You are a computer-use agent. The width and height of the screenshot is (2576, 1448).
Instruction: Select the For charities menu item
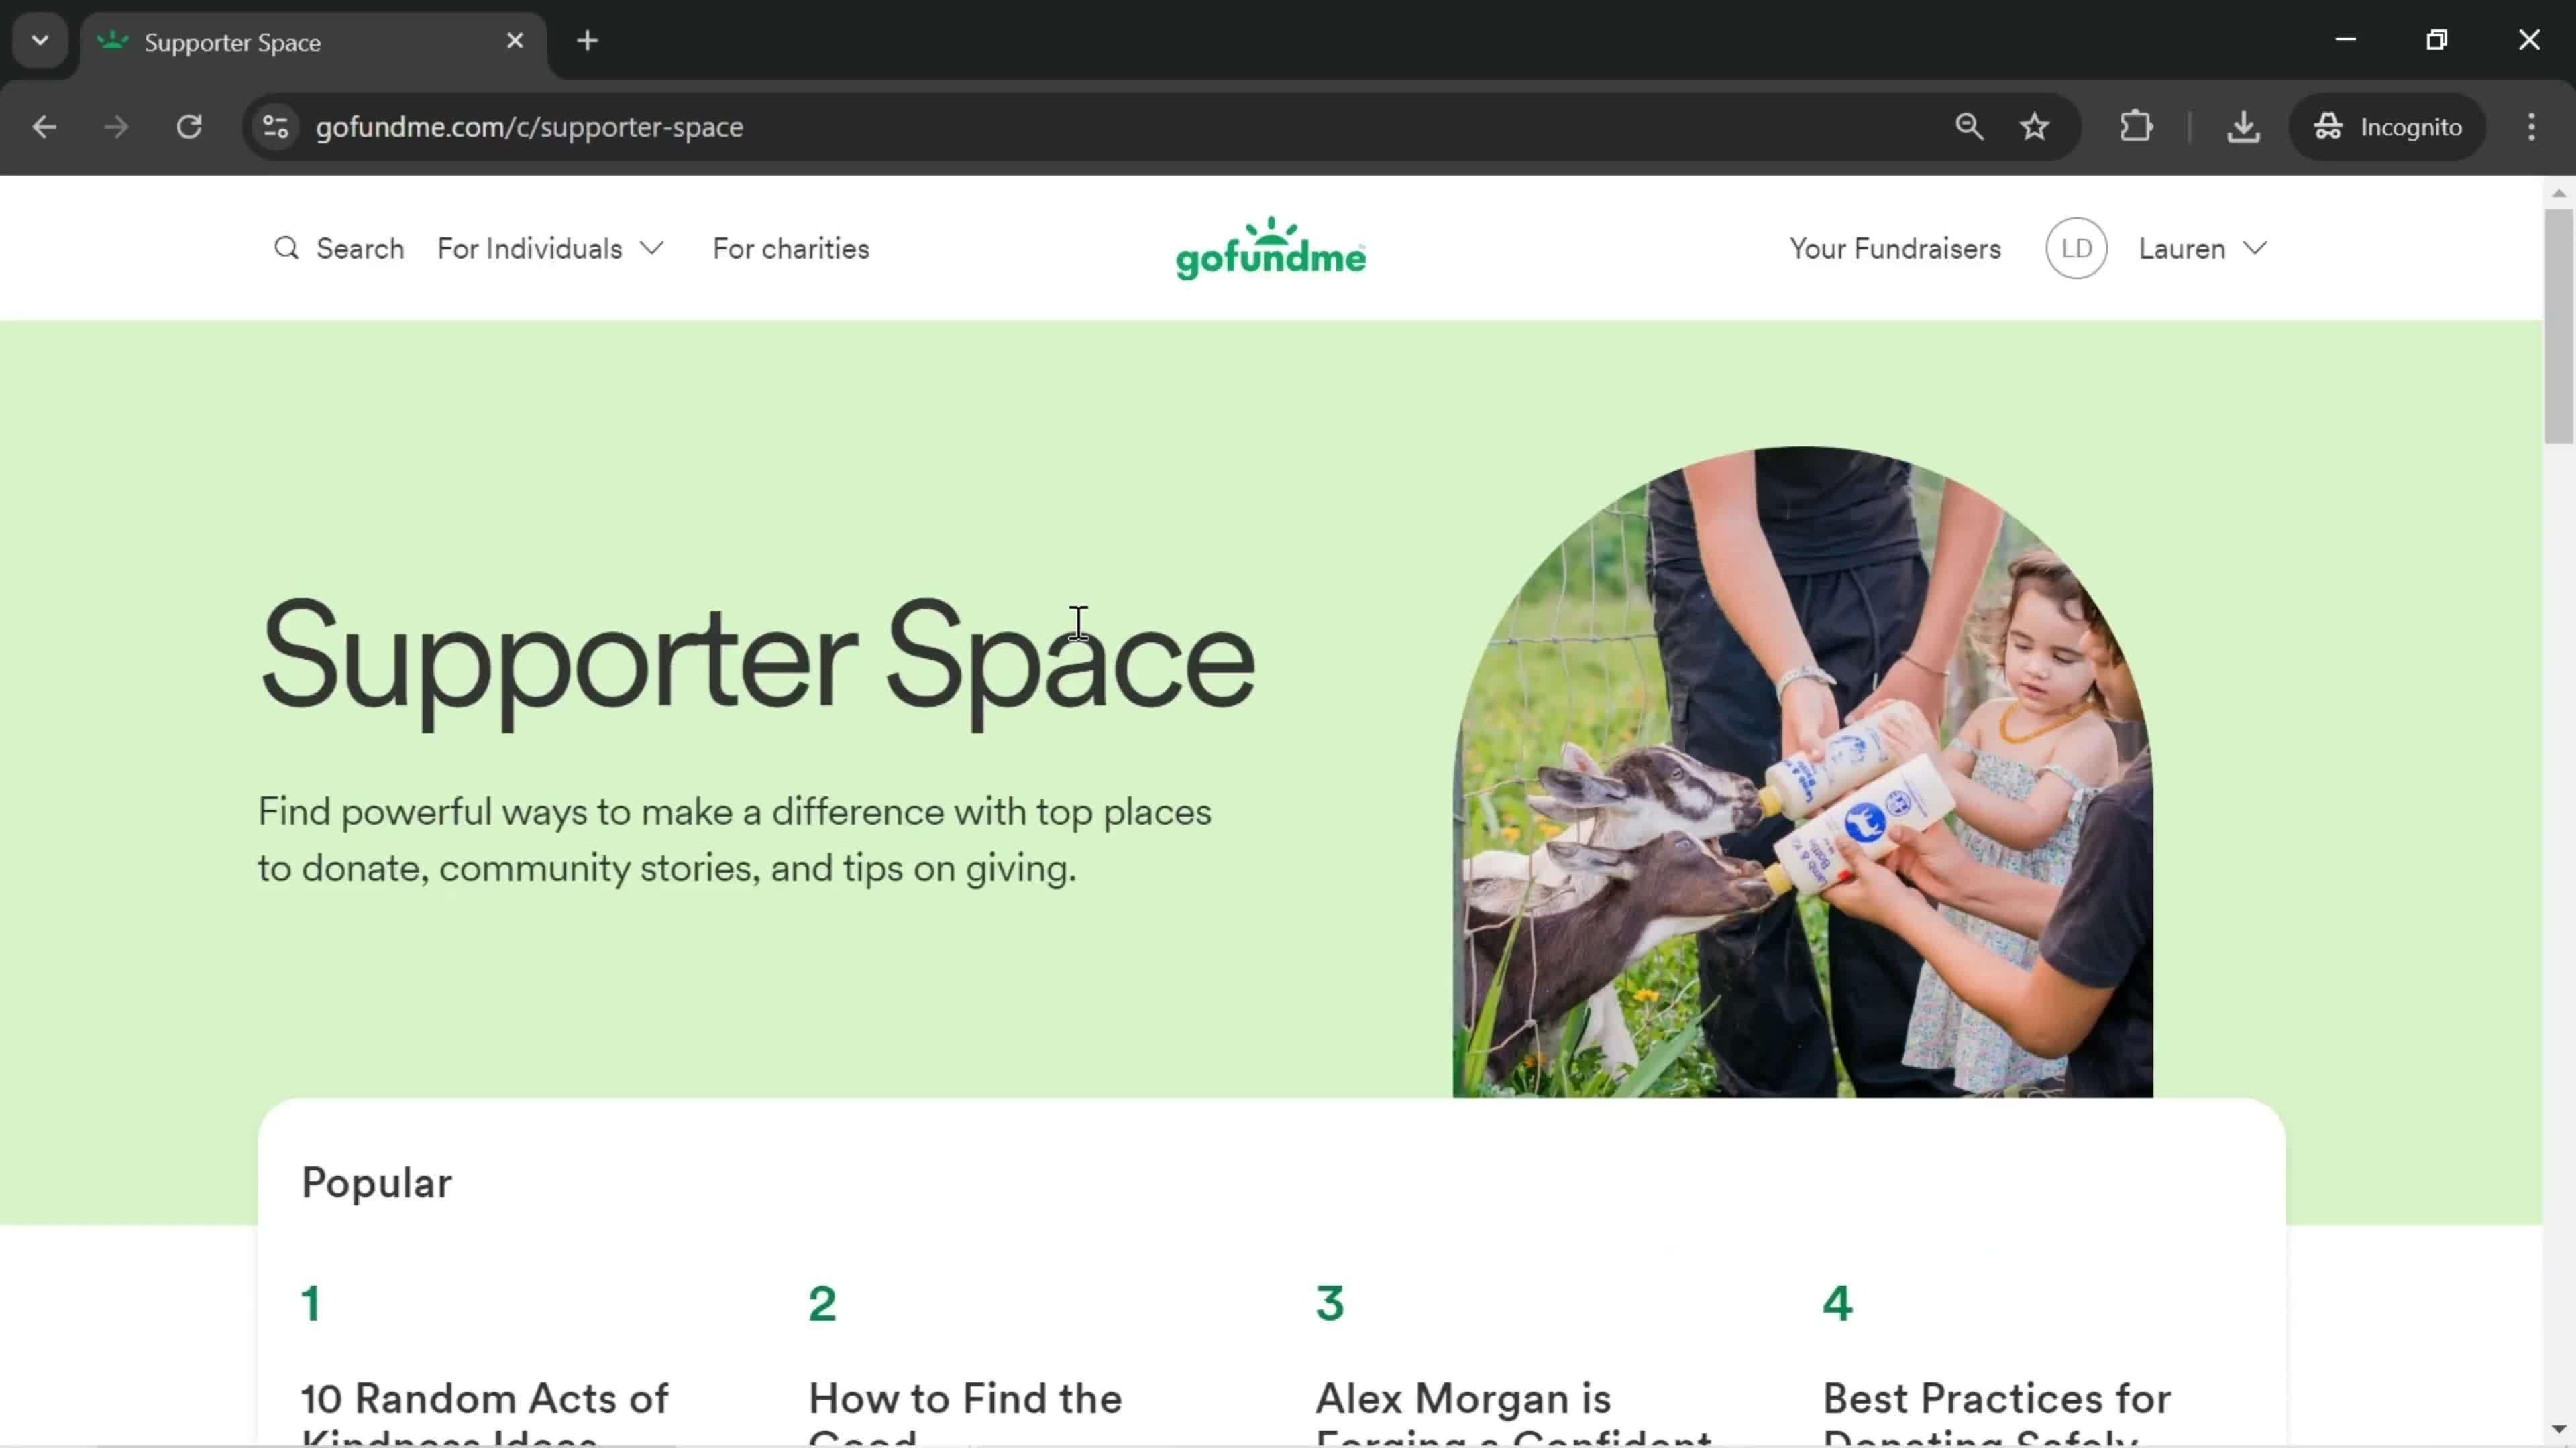(x=791, y=247)
